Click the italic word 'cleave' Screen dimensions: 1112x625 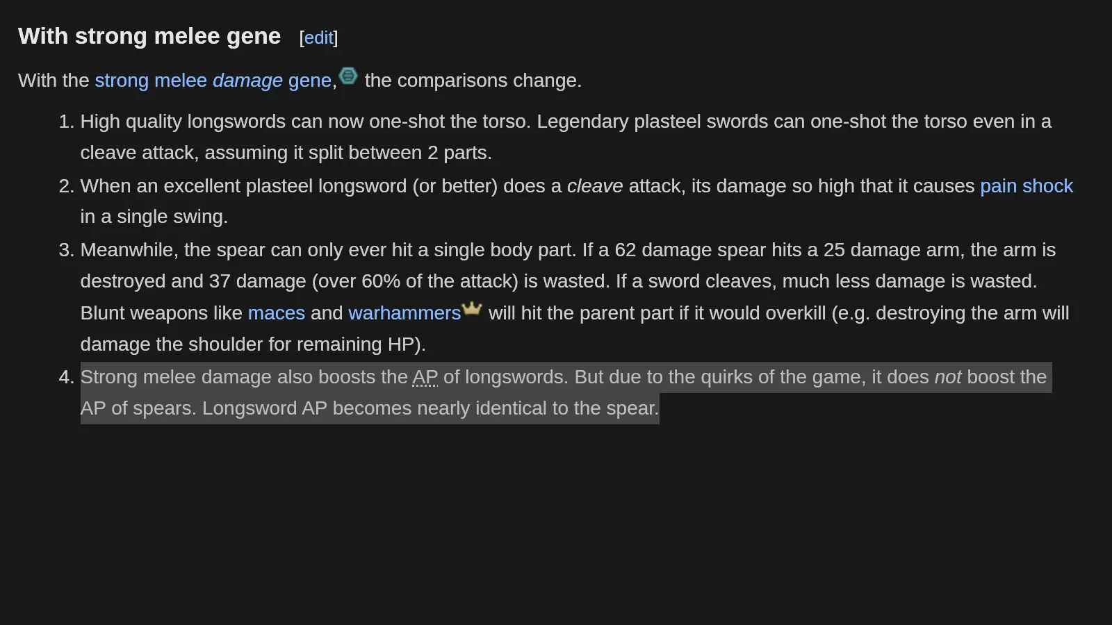click(x=595, y=186)
